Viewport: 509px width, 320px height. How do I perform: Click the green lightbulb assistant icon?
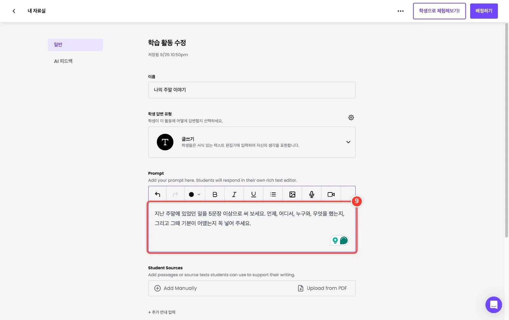[335, 240]
